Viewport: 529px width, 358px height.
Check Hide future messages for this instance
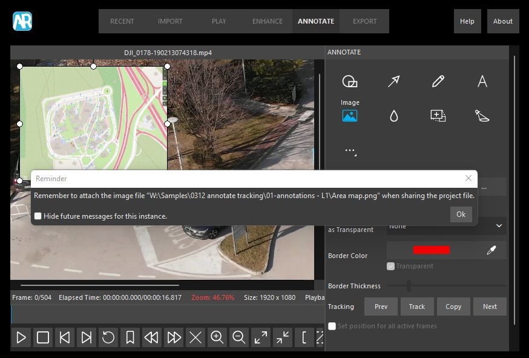(x=38, y=216)
